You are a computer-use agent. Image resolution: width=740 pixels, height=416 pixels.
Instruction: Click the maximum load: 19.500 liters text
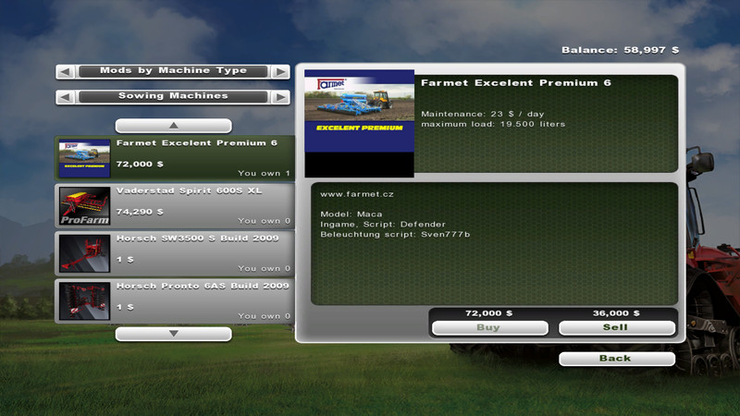pos(493,124)
